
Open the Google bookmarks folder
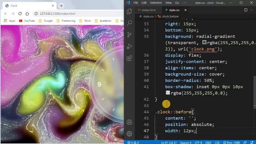click(x=46, y=21)
